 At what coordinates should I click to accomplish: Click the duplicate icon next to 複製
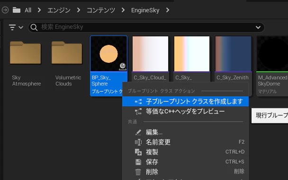click(x=138, y=152)
